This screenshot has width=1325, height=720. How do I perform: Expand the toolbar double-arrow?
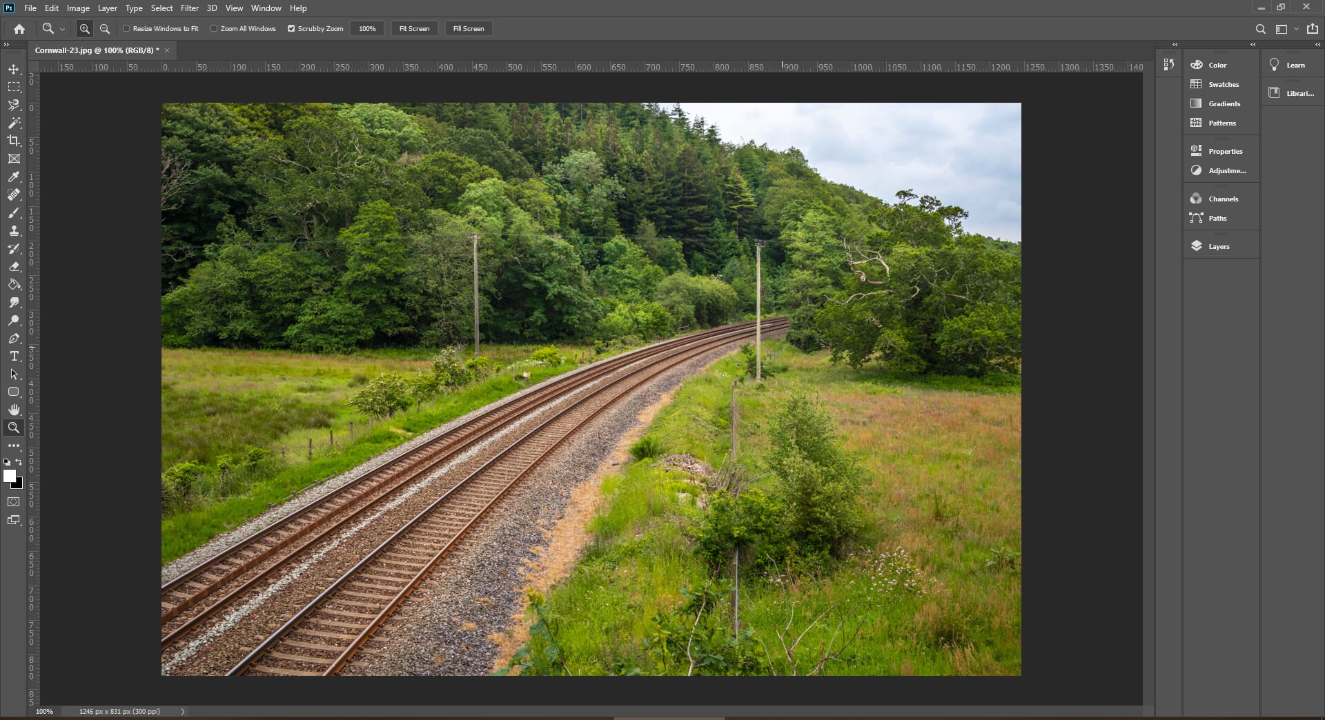(6, 45)
